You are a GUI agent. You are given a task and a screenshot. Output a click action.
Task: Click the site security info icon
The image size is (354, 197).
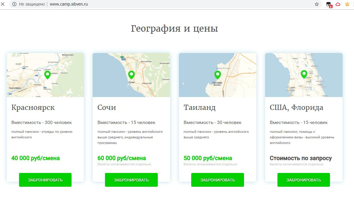tap(15, 4)
